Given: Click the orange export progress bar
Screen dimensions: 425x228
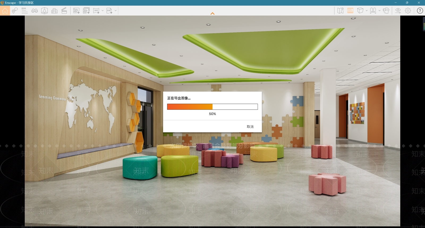Looking at the screenshot, I should [x=212, y=107].
